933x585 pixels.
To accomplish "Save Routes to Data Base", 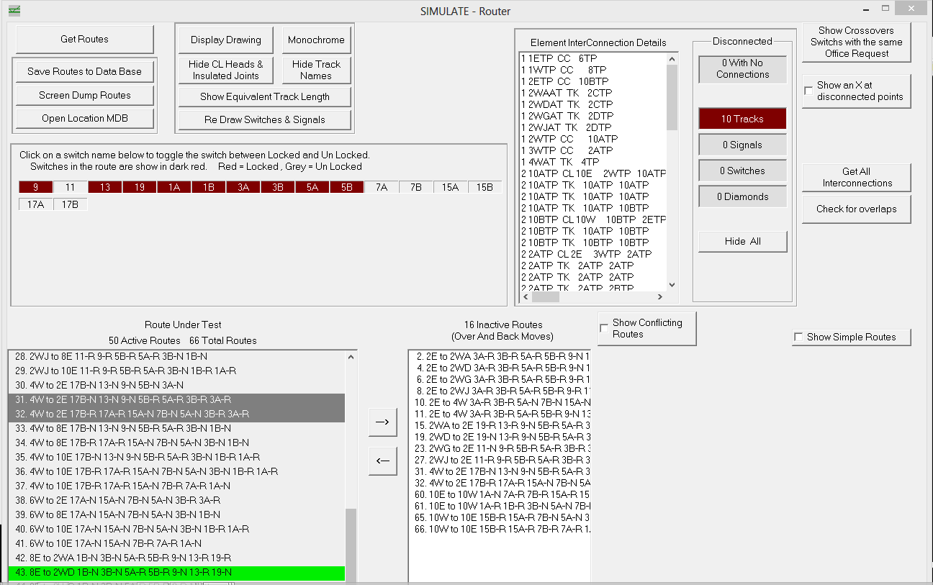I will click(x=84, y=71).
